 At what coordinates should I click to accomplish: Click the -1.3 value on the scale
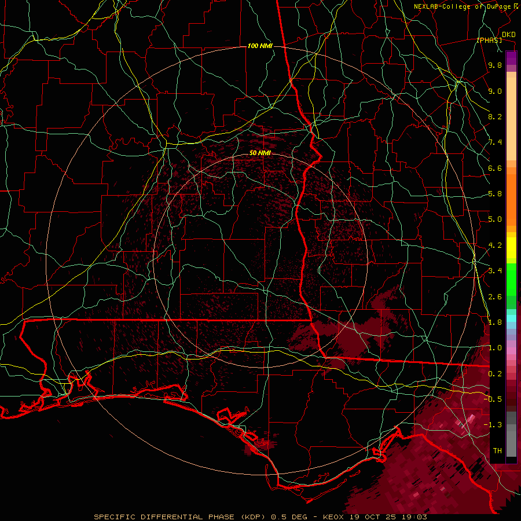(493, 425)
